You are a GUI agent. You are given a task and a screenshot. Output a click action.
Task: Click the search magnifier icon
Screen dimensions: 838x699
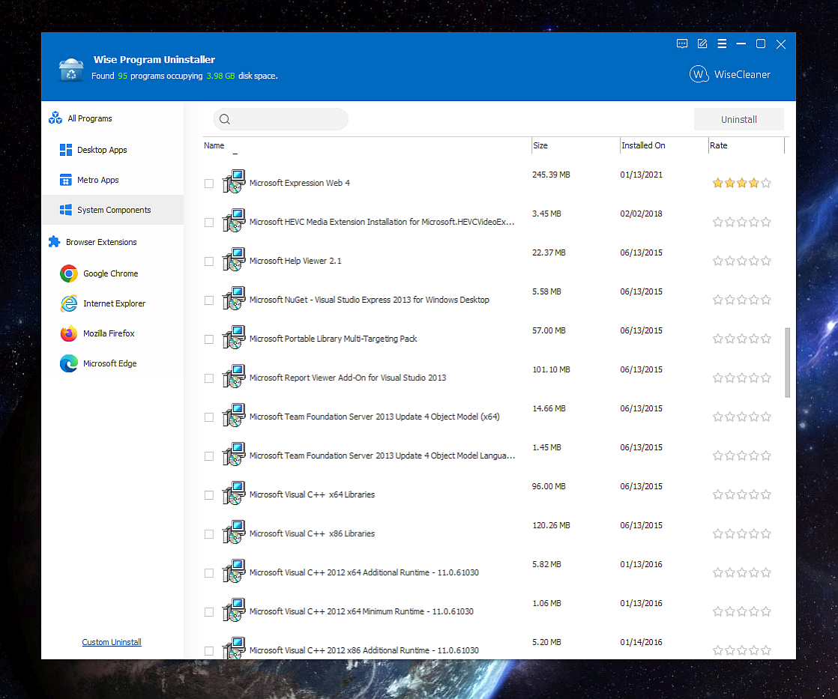click(x=225, y=119)
